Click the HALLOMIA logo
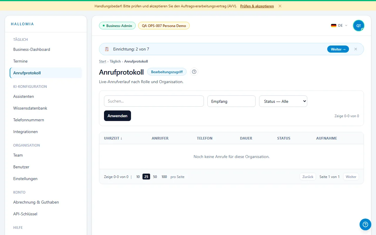Screen dimensions: 376x235 click(x=22, y=24)
